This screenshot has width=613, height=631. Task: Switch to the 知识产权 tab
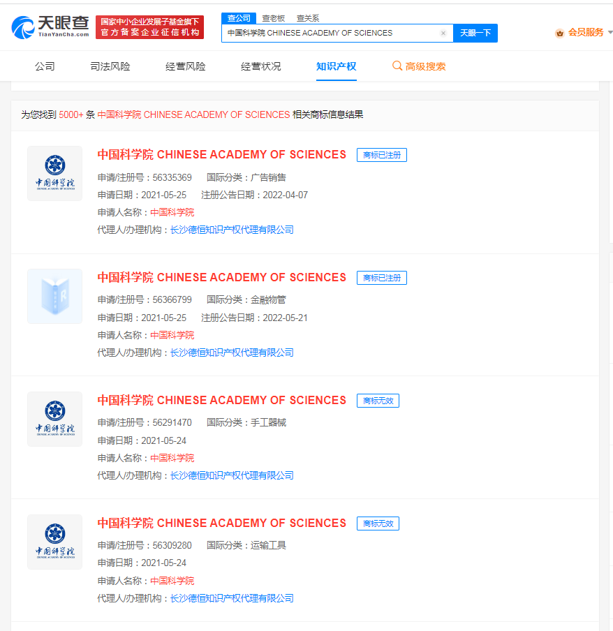click(336, 66)
